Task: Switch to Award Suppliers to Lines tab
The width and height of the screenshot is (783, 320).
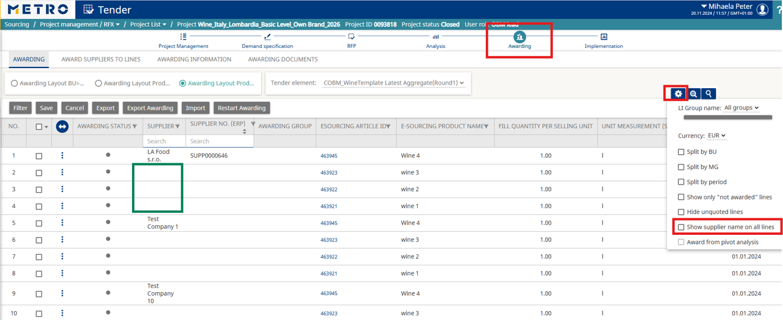Action: click(x=101, y=59)
